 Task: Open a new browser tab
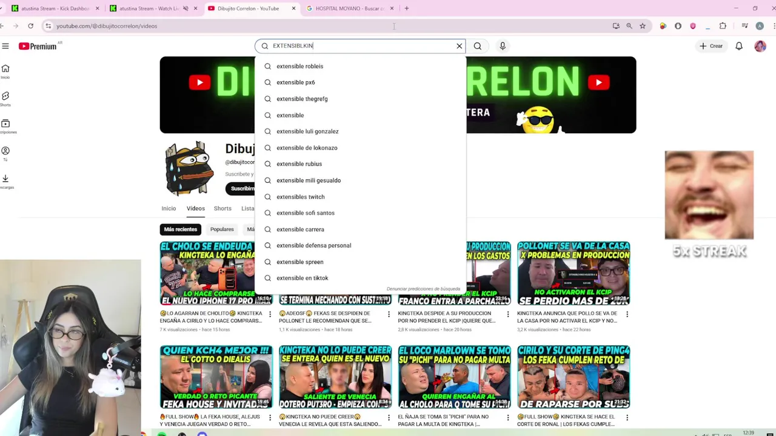point(407,8)
